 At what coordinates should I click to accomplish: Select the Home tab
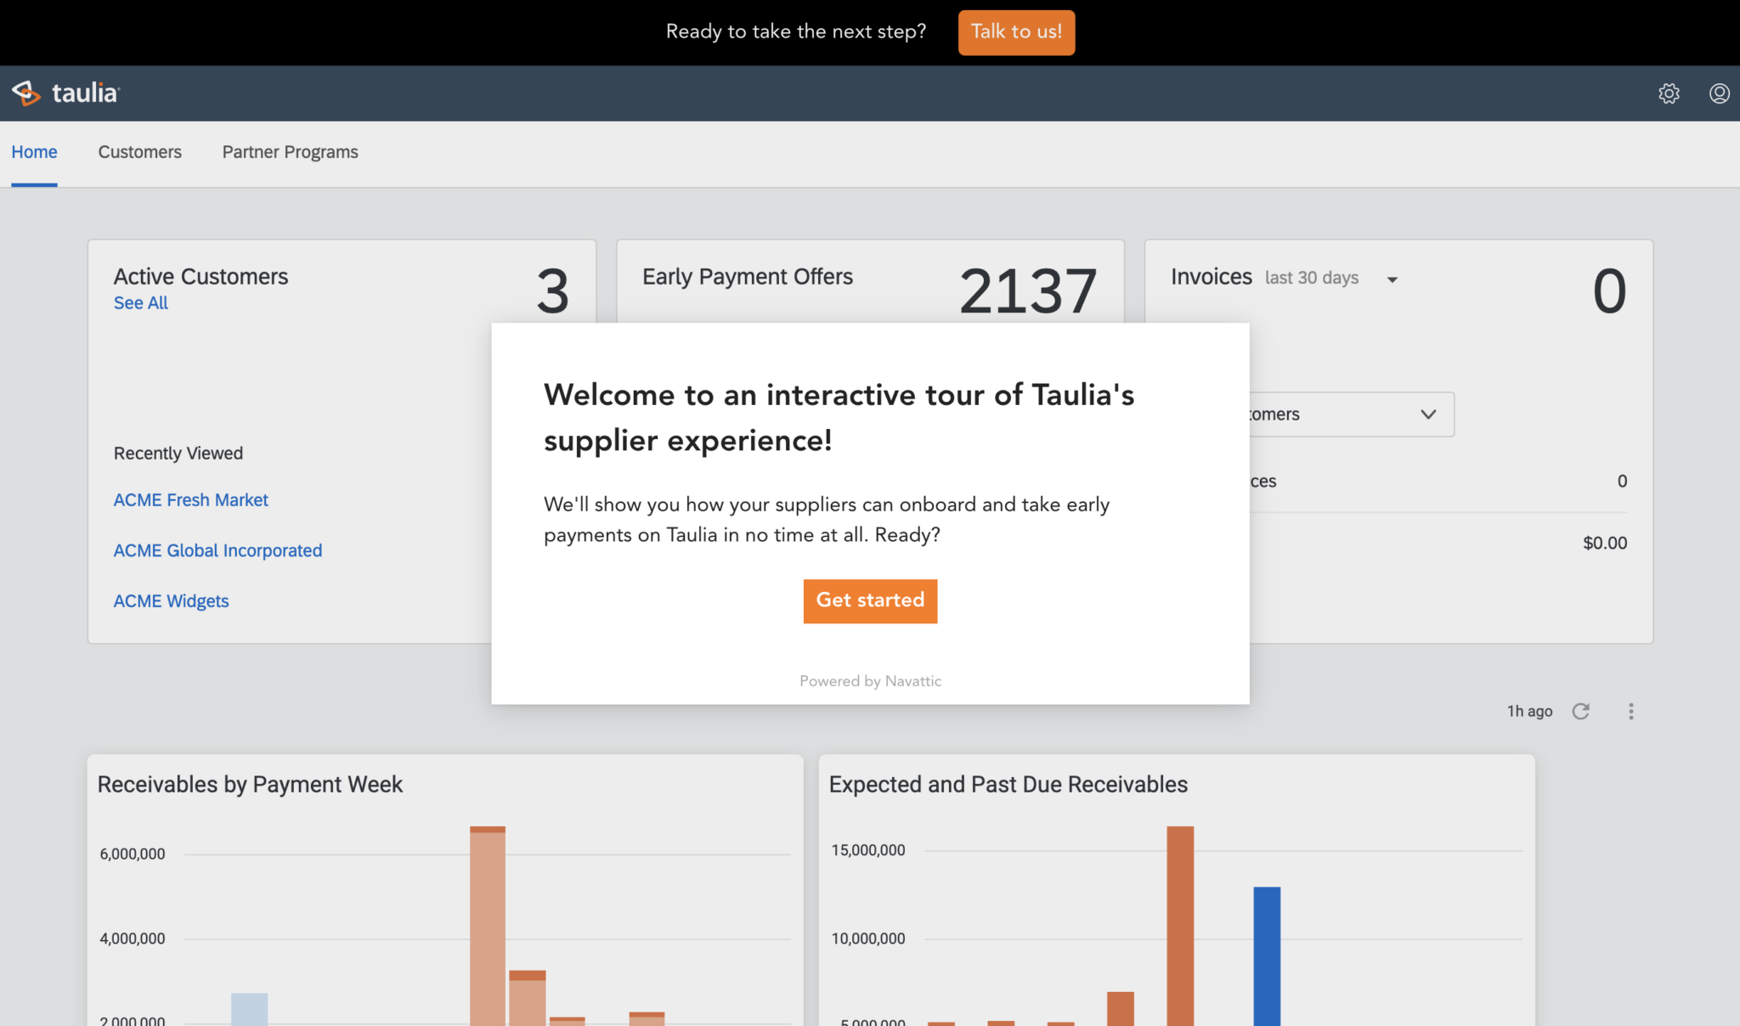34,152
